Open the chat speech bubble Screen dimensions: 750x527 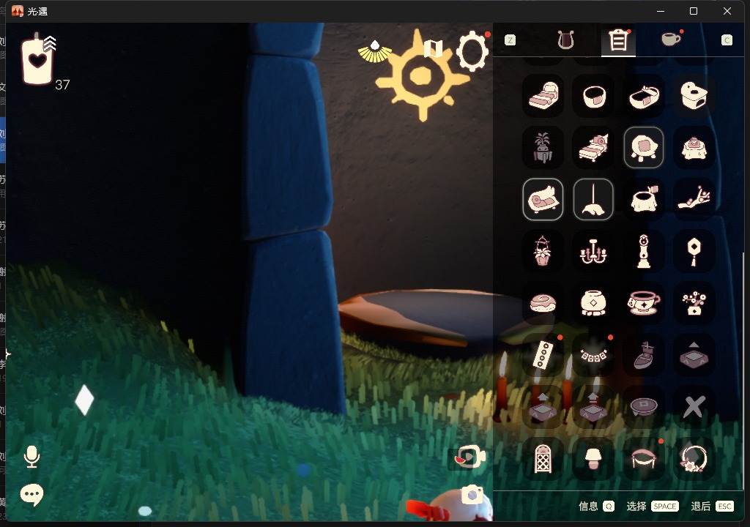31,495
